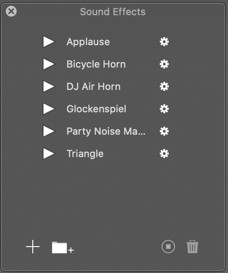228x273 pixels.
Task: Play the Bicycle Horn sound
Action: point(48,64)
